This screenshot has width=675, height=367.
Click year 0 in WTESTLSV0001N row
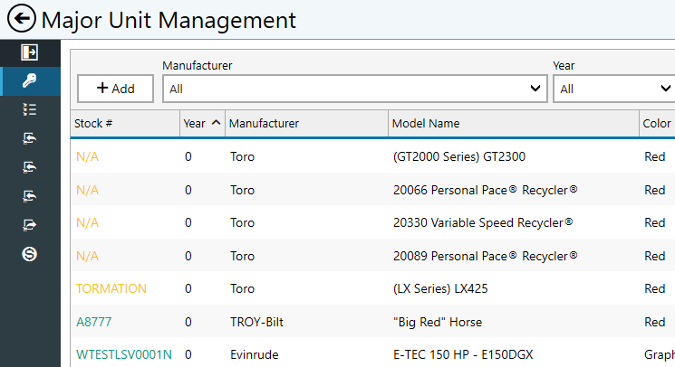point(188,354)
